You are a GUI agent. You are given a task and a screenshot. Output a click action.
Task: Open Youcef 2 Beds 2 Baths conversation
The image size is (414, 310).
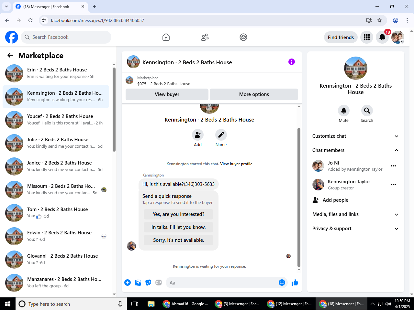click(x=56, y=120)
